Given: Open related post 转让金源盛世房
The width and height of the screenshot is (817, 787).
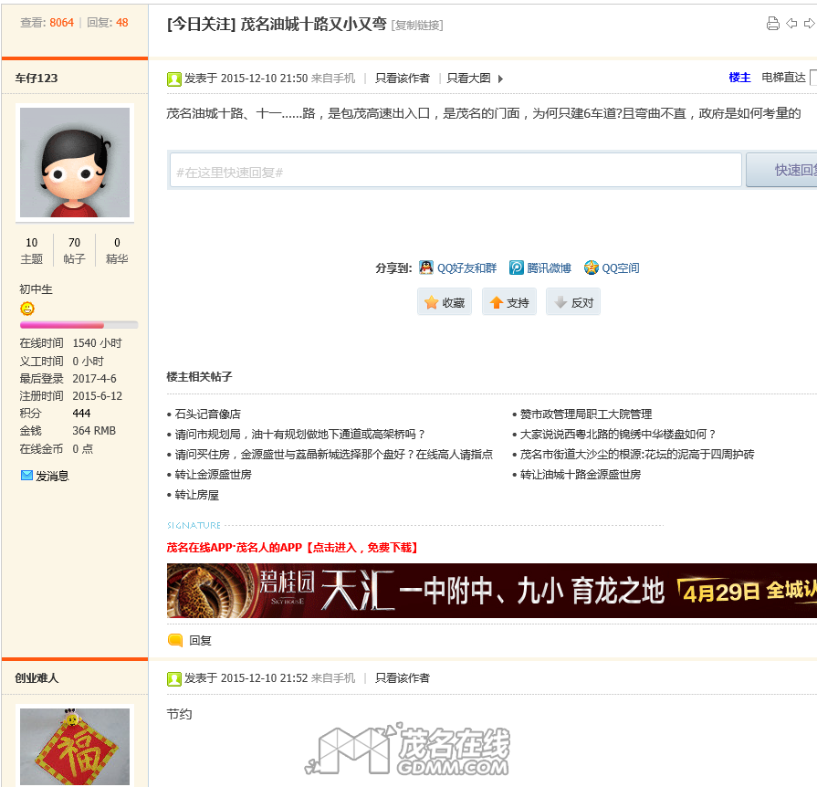Looking at the screenshot, I should [x=213, y=474].
